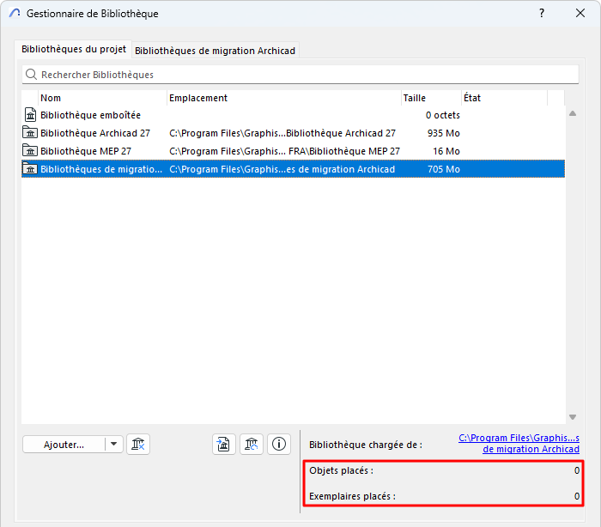Click location path of Bibliothèque MEP 27
This screenshot has height=527, width=601.
[284, 151]
